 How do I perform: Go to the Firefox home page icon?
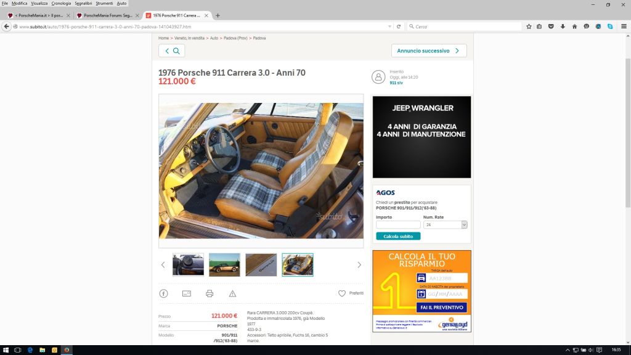[575, 27]
